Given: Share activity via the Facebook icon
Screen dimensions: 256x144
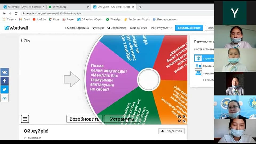Looking at the screenshot, I should (4, 81).
